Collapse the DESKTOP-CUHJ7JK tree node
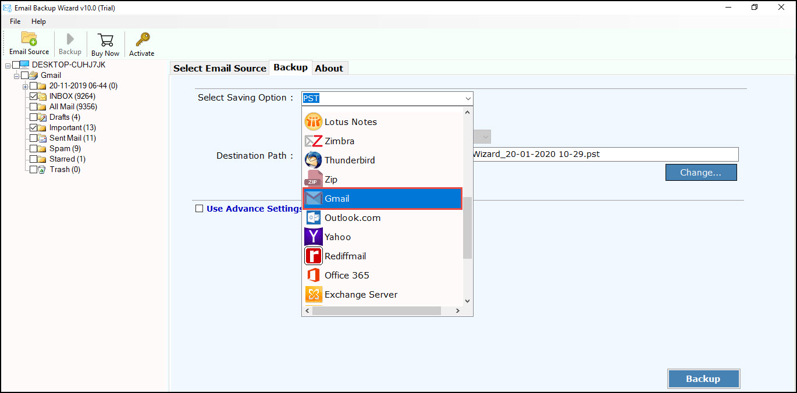 point(8,65)
